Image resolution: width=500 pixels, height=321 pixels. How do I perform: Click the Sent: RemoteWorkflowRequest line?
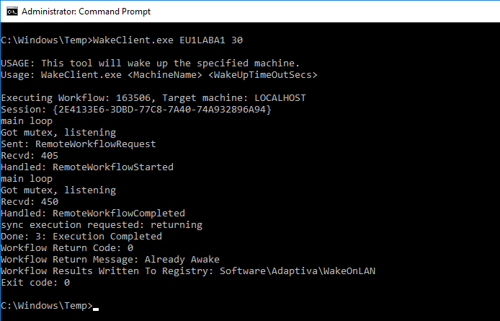coord(79,144)
